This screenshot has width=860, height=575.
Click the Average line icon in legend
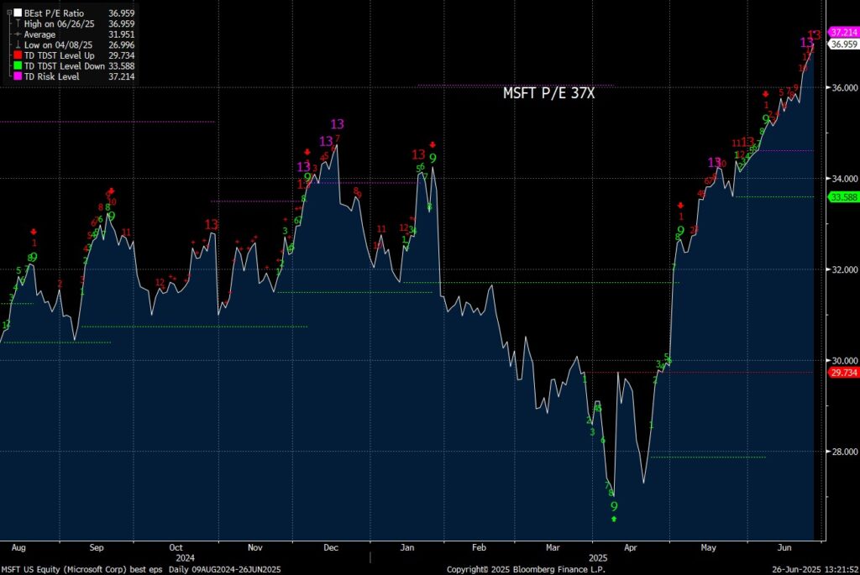point(18,34)
